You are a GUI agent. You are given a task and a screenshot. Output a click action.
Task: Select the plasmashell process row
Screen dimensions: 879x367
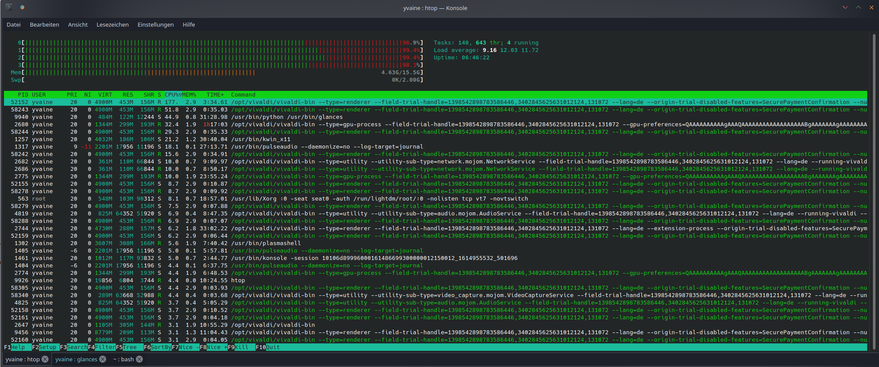[x=436, y=243]
